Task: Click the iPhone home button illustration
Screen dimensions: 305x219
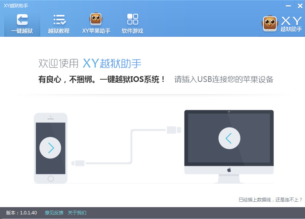Action: (x=50, y=178)
